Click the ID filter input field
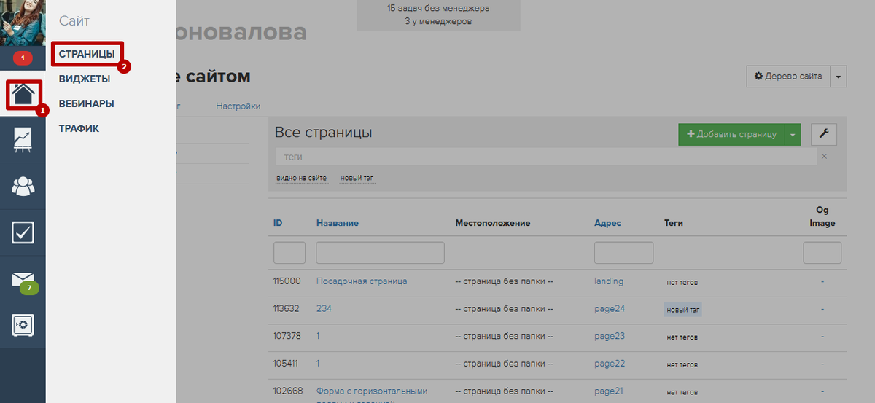This screenshot has width=875, height=403. click(x=289, y=253)
